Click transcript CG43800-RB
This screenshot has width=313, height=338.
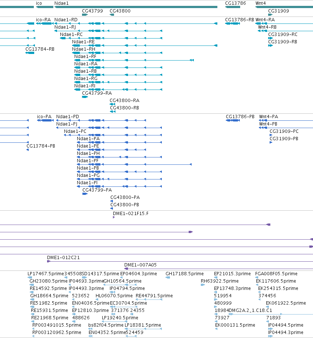click(x=113, y=112)
